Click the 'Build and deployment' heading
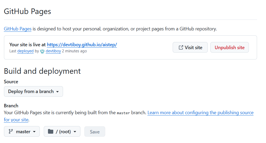Screen dimensions: 266x143 click(42, 71)
